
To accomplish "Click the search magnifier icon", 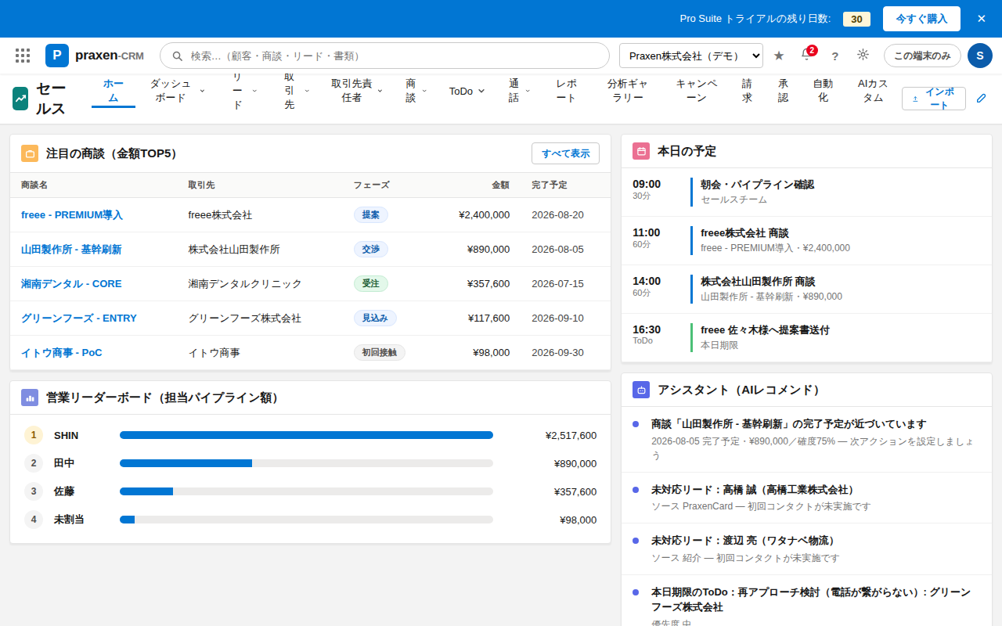I will pos(178,56).
